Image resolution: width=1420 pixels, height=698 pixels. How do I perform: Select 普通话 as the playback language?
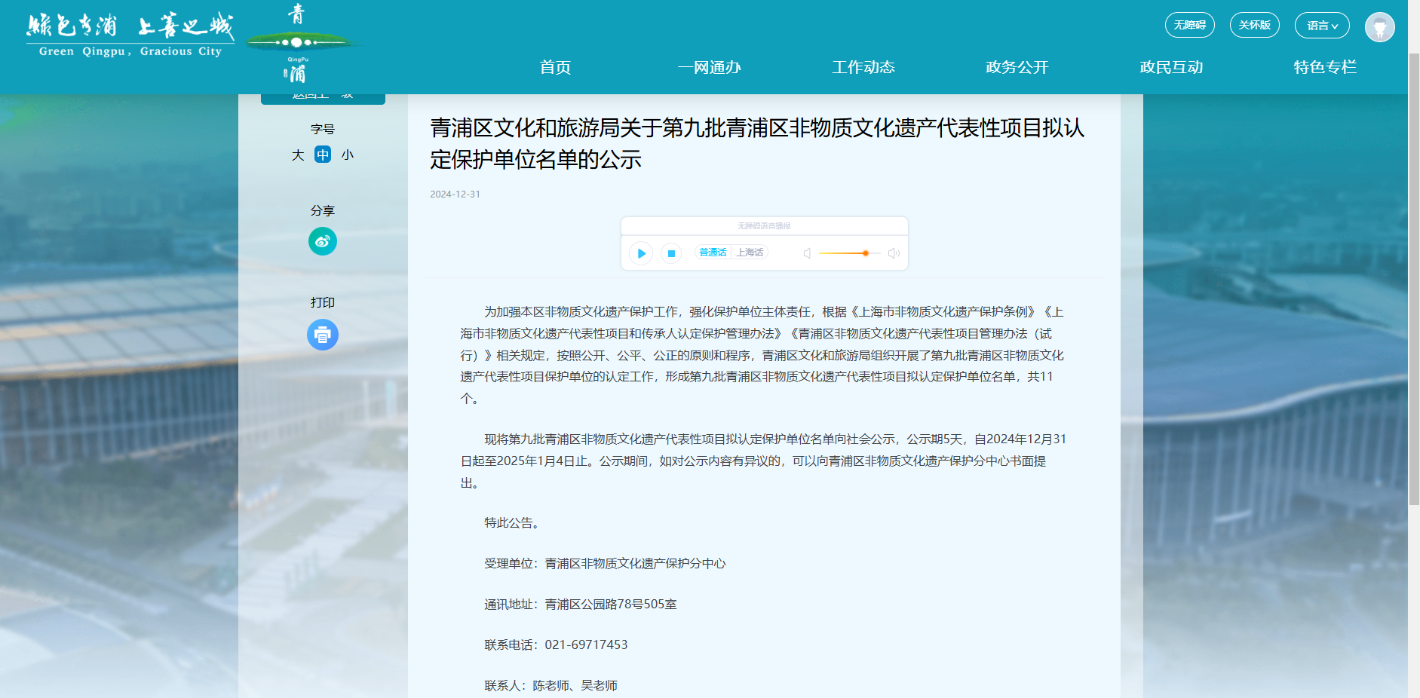click(x=712, y=252)
